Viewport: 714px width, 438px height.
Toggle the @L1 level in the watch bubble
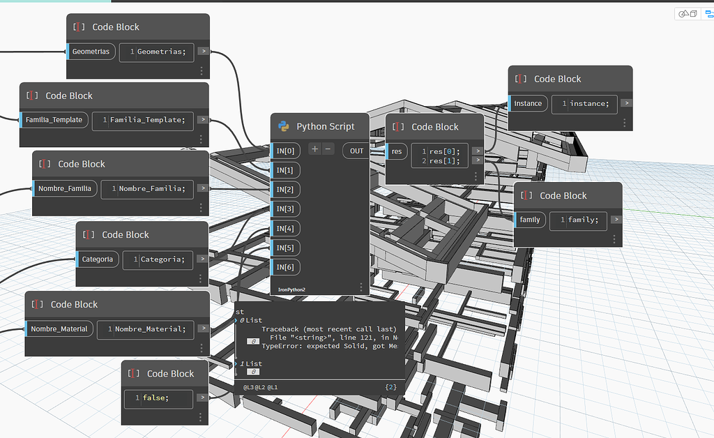pos(272,386)
